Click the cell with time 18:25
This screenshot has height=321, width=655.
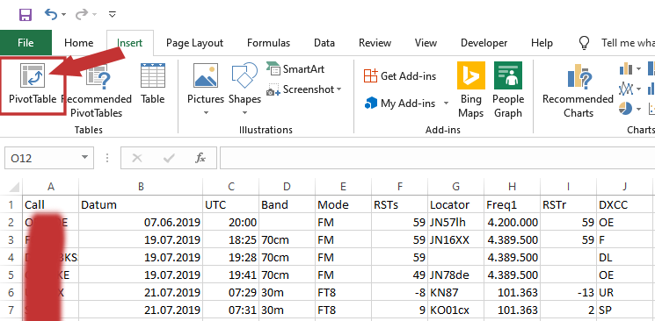coord(231,240)
